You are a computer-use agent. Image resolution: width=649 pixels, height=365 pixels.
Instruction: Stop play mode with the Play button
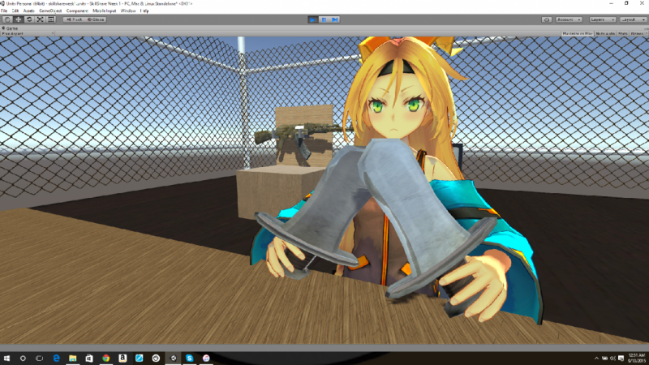coord(313,19)
